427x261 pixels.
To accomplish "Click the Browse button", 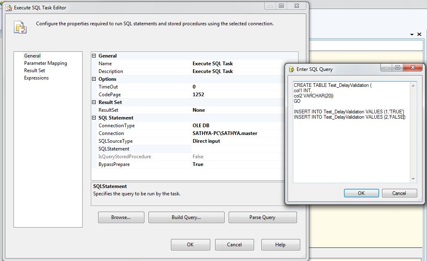I will [121, 217].
